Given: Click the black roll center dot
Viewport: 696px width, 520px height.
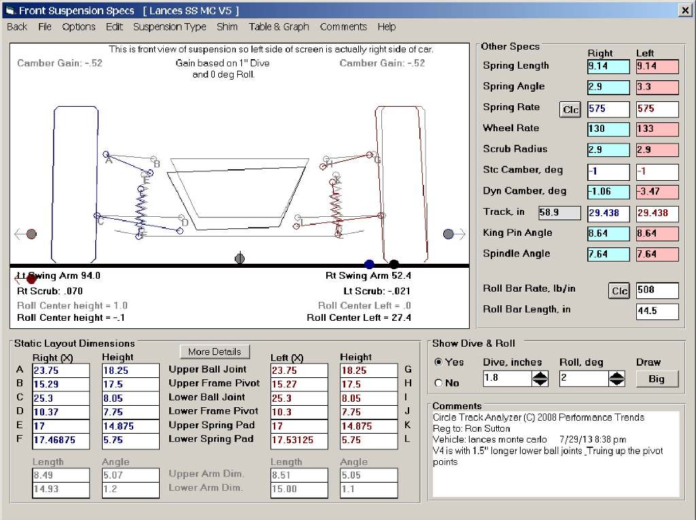Looking at the screenshot, I should point(394,264).
